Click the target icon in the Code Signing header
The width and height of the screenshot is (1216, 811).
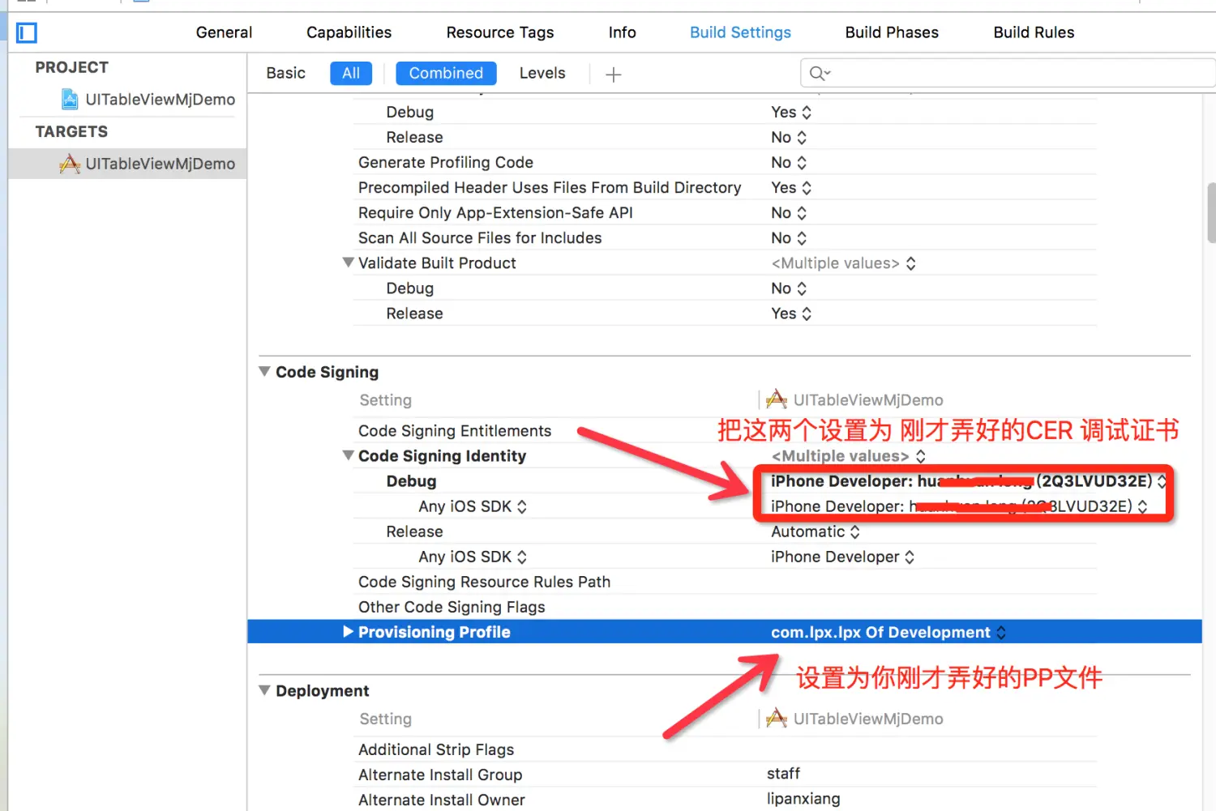[777, 399]
